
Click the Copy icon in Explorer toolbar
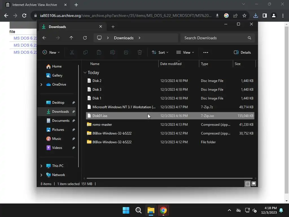coord(85,52)
